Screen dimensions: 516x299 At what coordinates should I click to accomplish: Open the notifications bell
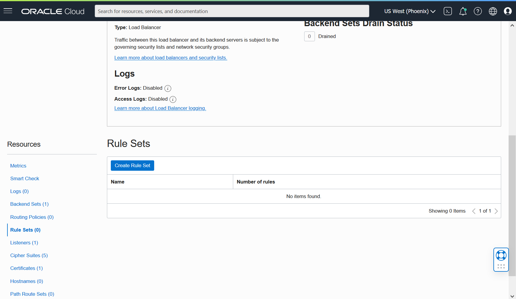tap(463, 11)
